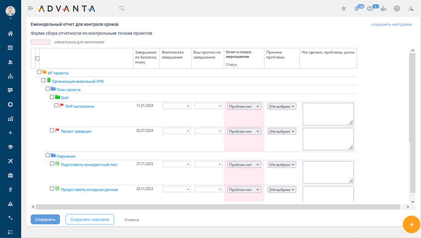Open status dropdown for ПНР выполнены
Image resolution: width=421 pixels, height=238 pixels.
[244, 106]
